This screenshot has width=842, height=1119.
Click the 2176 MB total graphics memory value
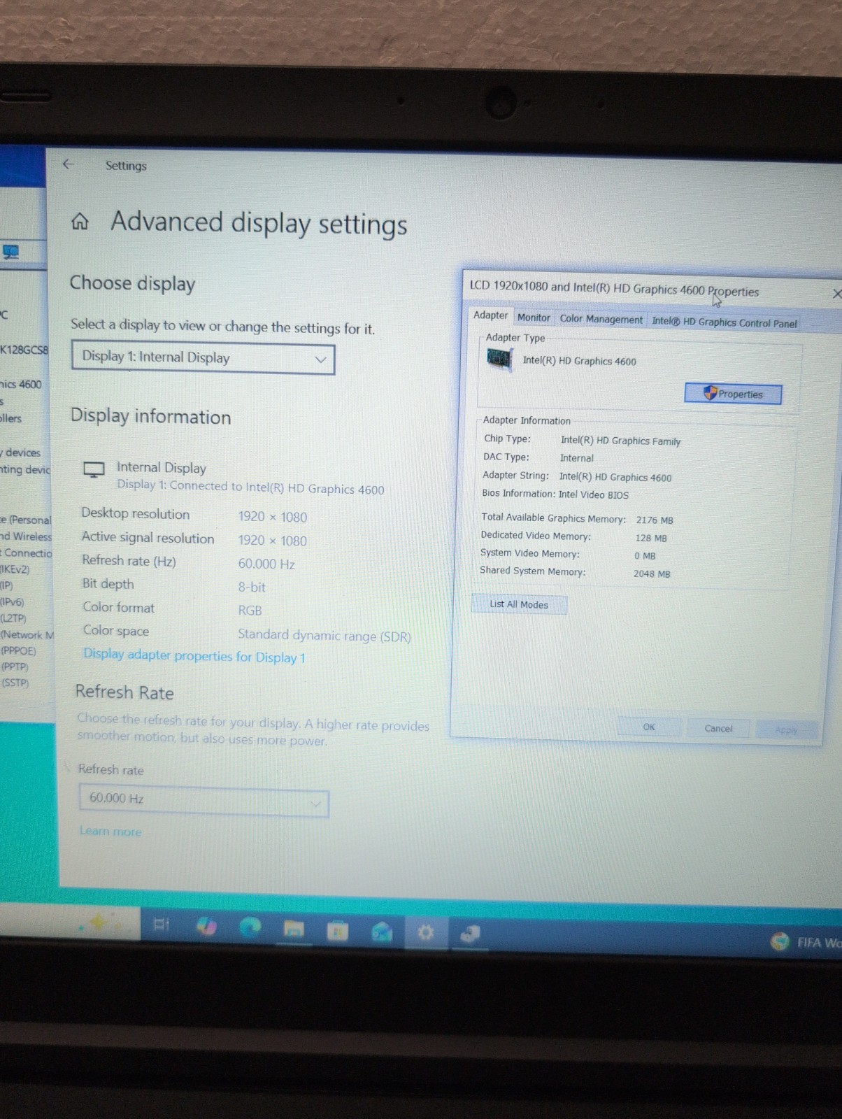coord(655,520)
